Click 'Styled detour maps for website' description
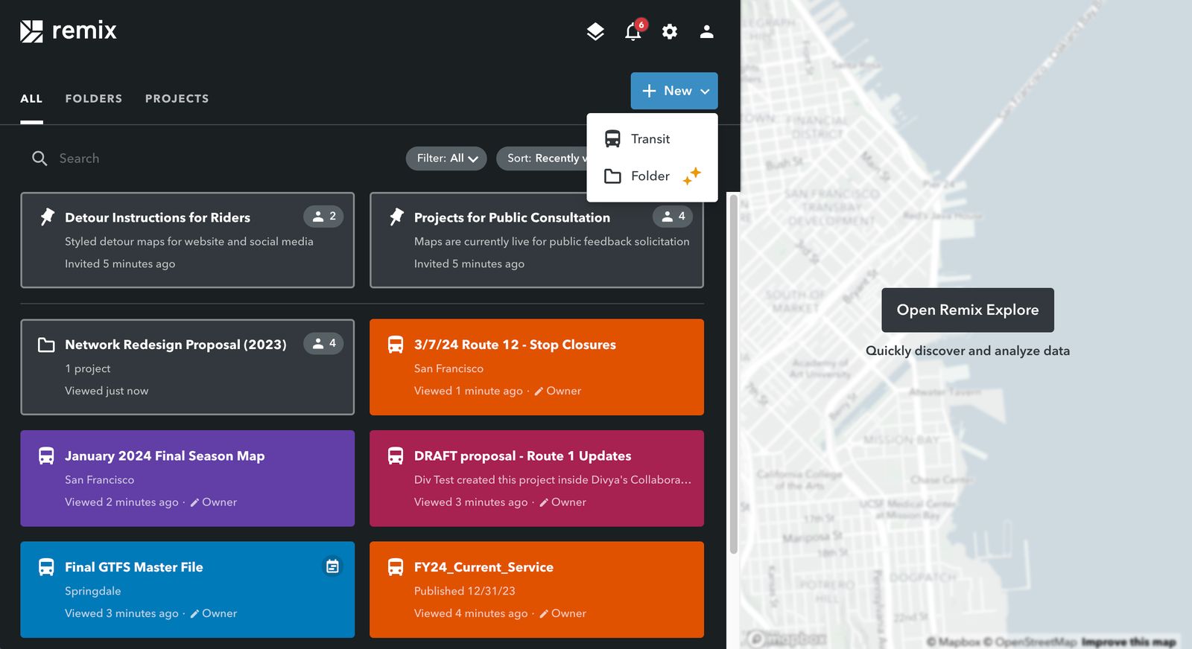 tap(189, 241)
